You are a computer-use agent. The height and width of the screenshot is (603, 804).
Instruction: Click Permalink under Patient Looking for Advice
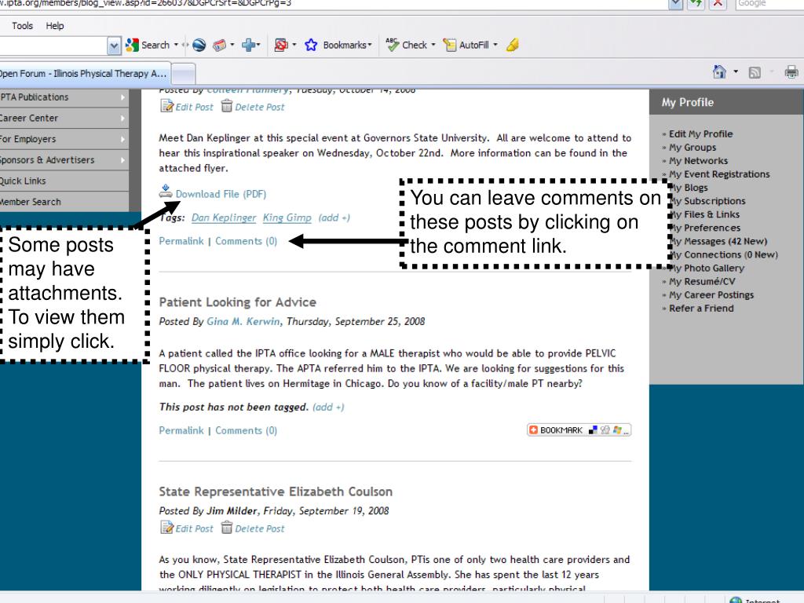[181, 430]
